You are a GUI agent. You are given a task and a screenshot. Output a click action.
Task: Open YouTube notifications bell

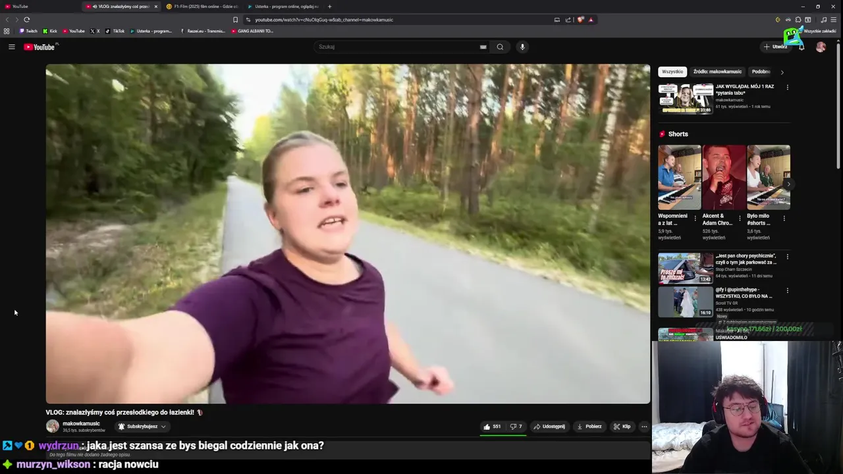pos(801,47)
